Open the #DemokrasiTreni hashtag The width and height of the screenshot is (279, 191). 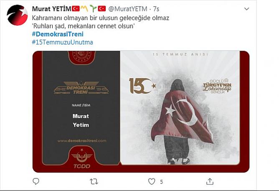coord(58,34)
